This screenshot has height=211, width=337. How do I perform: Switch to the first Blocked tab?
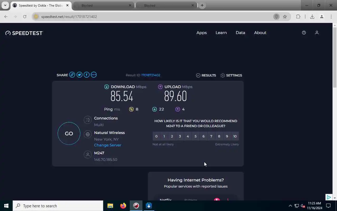[104, 5]
